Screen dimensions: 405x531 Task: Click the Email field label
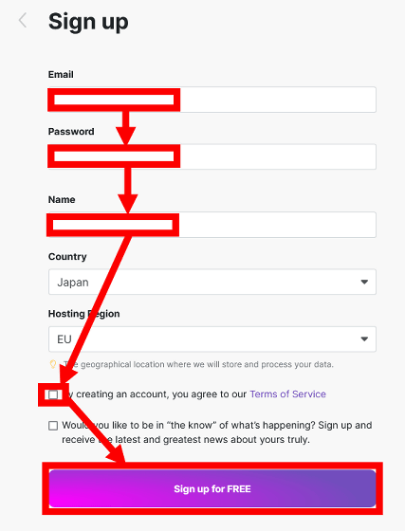pos(61,75)
